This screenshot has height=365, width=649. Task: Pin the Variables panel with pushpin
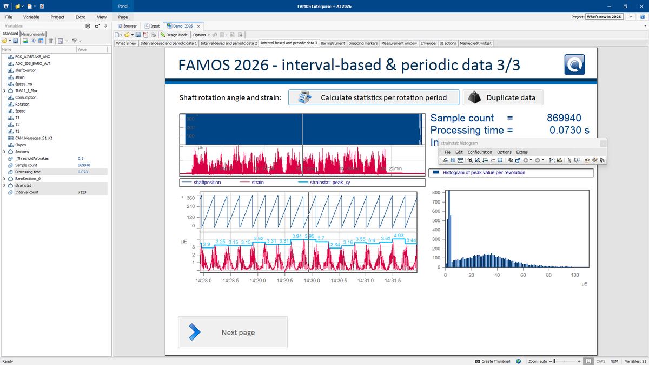pyautogui.click(x=105, y=26)
